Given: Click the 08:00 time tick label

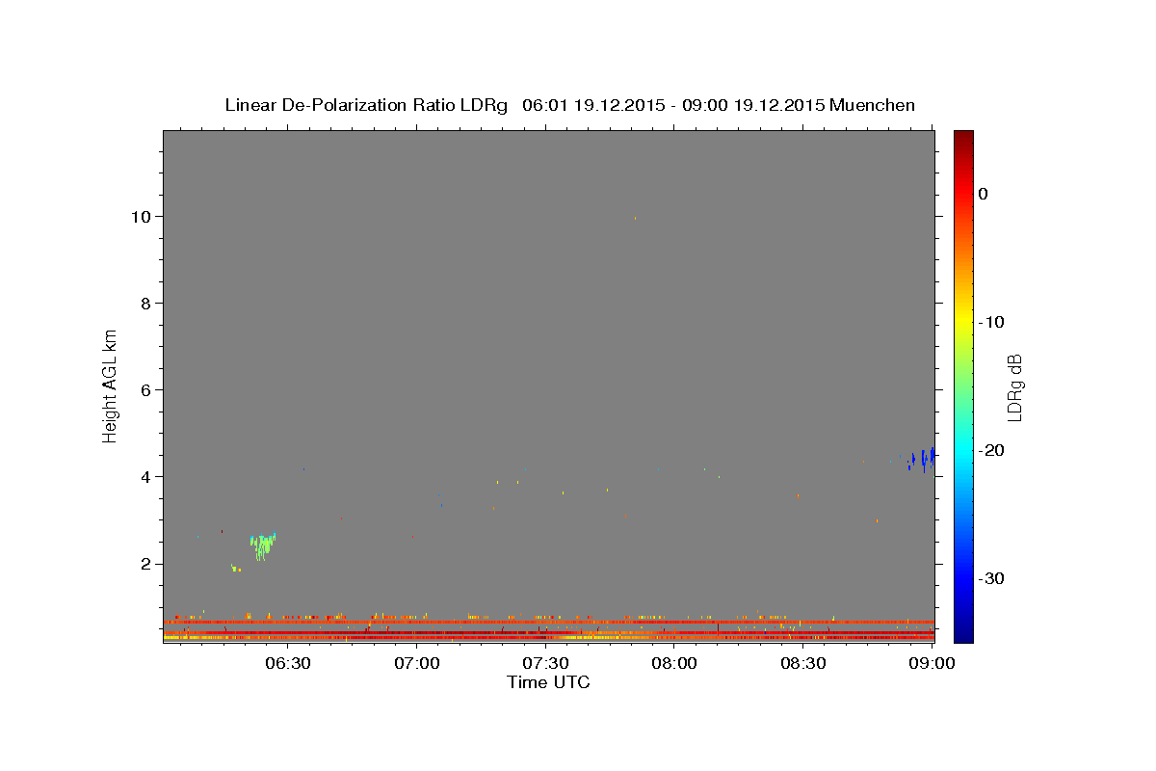Looking at the screenshot, I should pos(674,663).
